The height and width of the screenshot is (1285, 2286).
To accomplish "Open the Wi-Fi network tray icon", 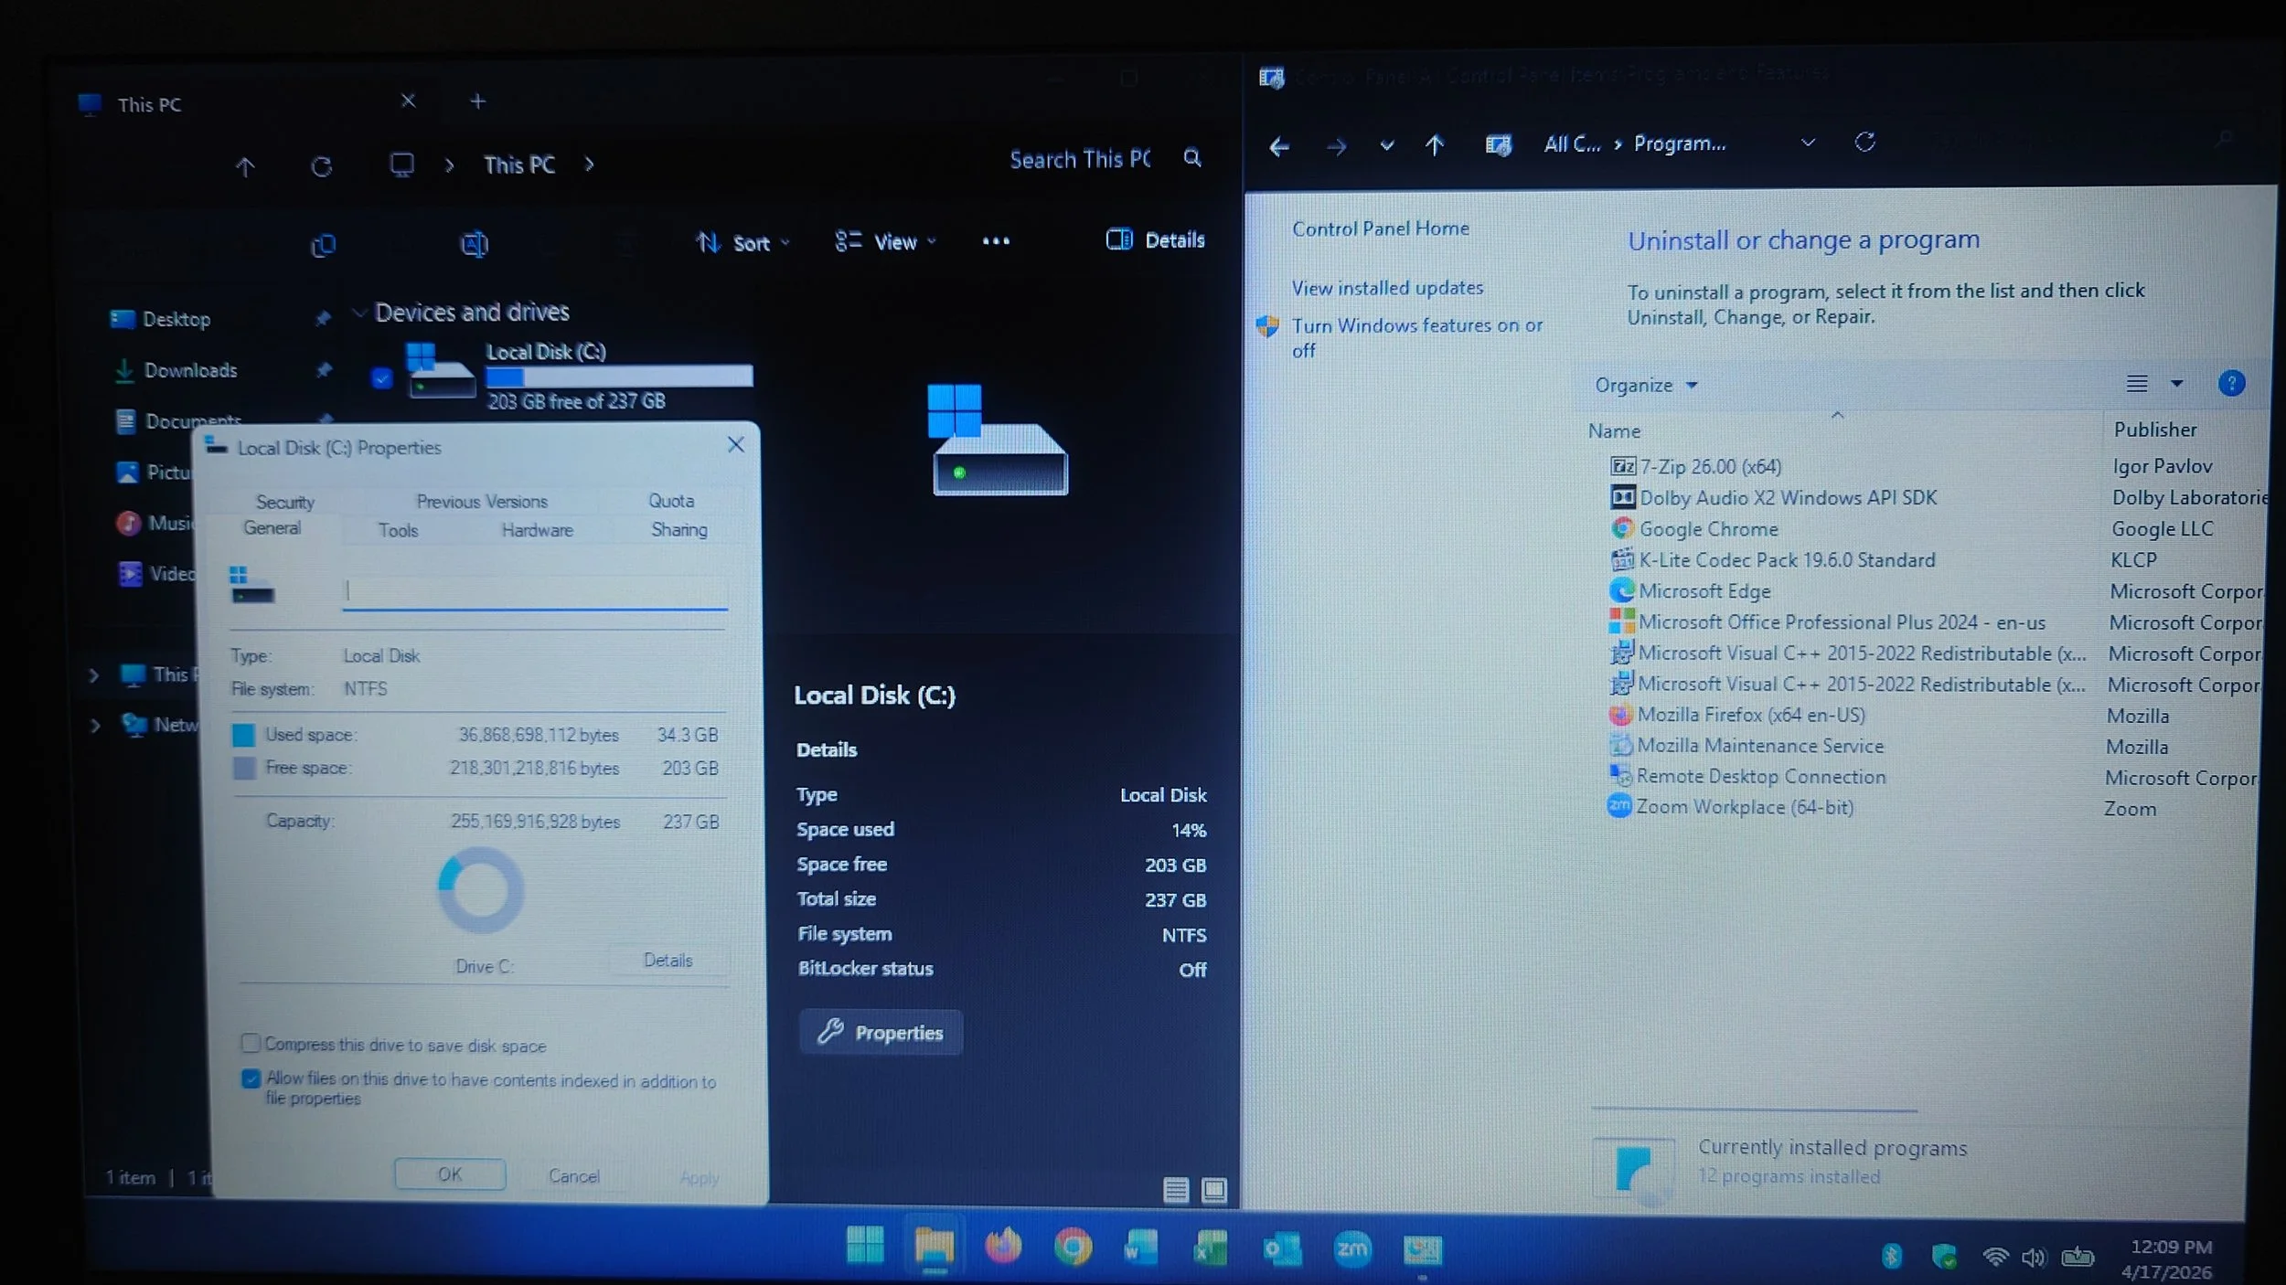I will click(x=1995, y=1258).
